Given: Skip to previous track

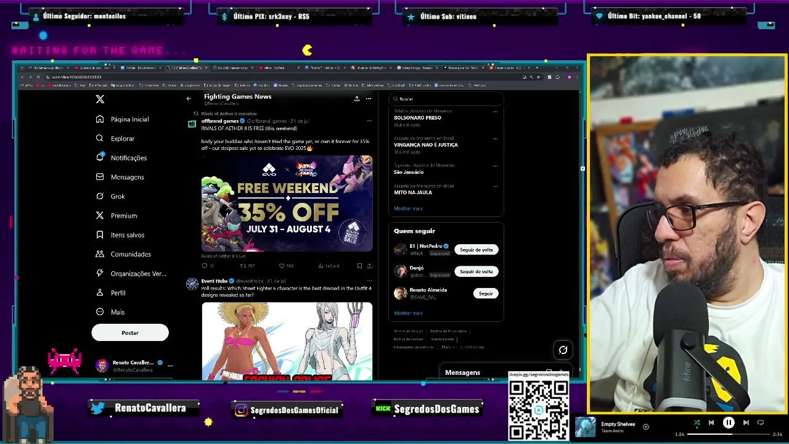Looking at the screenshot, I should [711, 423].
